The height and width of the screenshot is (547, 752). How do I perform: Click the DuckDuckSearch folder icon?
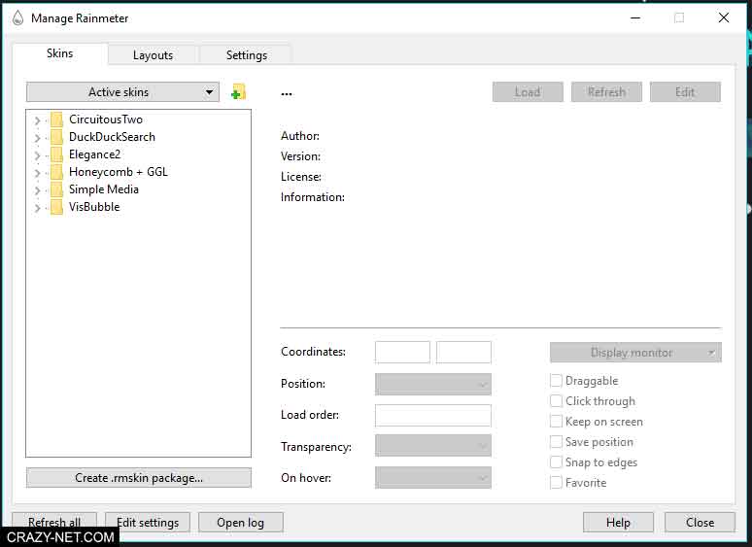pos(56,137)
